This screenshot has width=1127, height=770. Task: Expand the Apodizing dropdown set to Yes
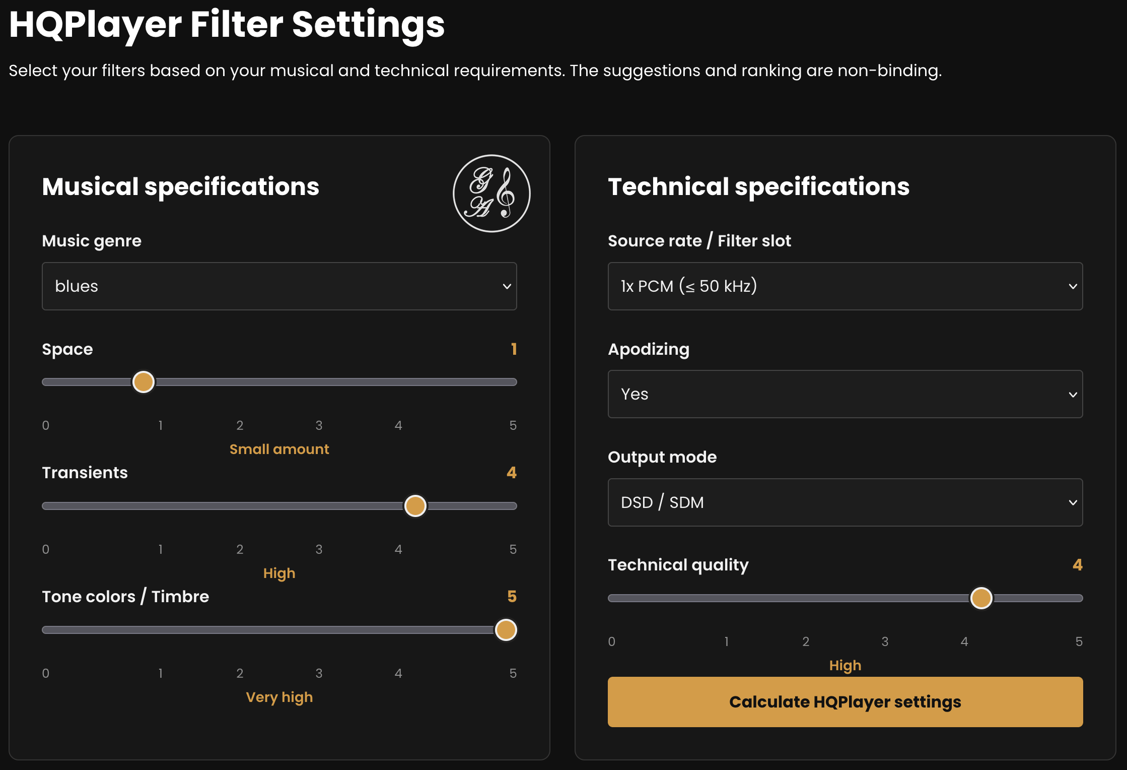(x=845, y=394)
